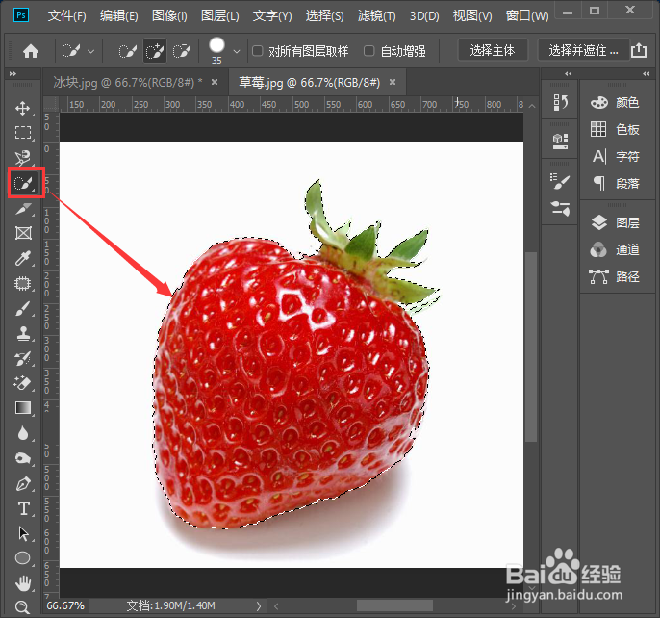660x618 pixels.
Task: Choose New Selection mode
Action: 128,51
